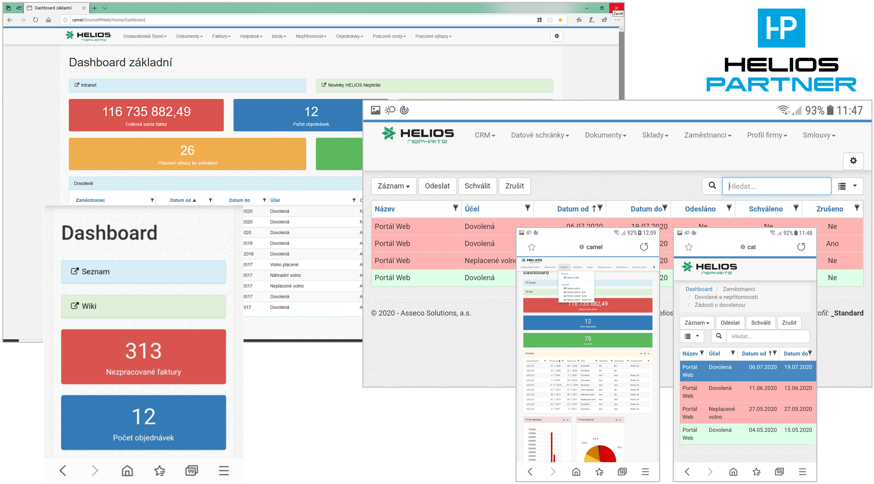Click Zrušit button in tablet window
The image size is (874, 484).
(514, 186)
